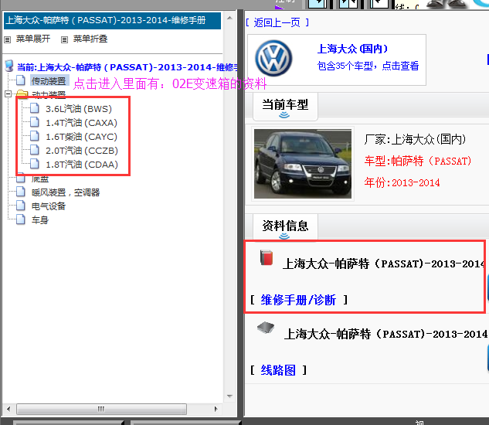Click the 车型:帕萨特 (PASSAT) text
Image resolution: width=489 pixels, height=425 pixels.
pyautogui.click(x=418, y=161)
